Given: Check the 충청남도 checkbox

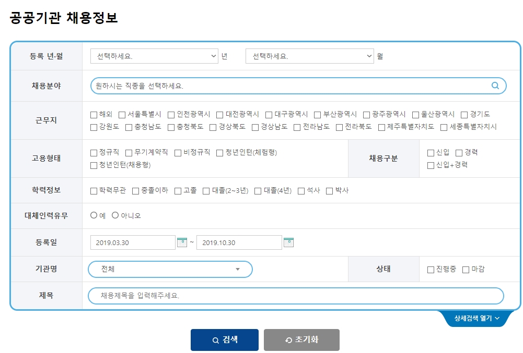Looking at the screenshot, I should [x=129, y=128].
